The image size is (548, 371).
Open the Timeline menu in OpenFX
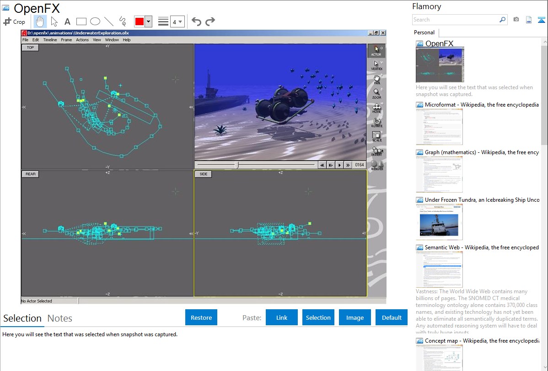tap(50, 40)
